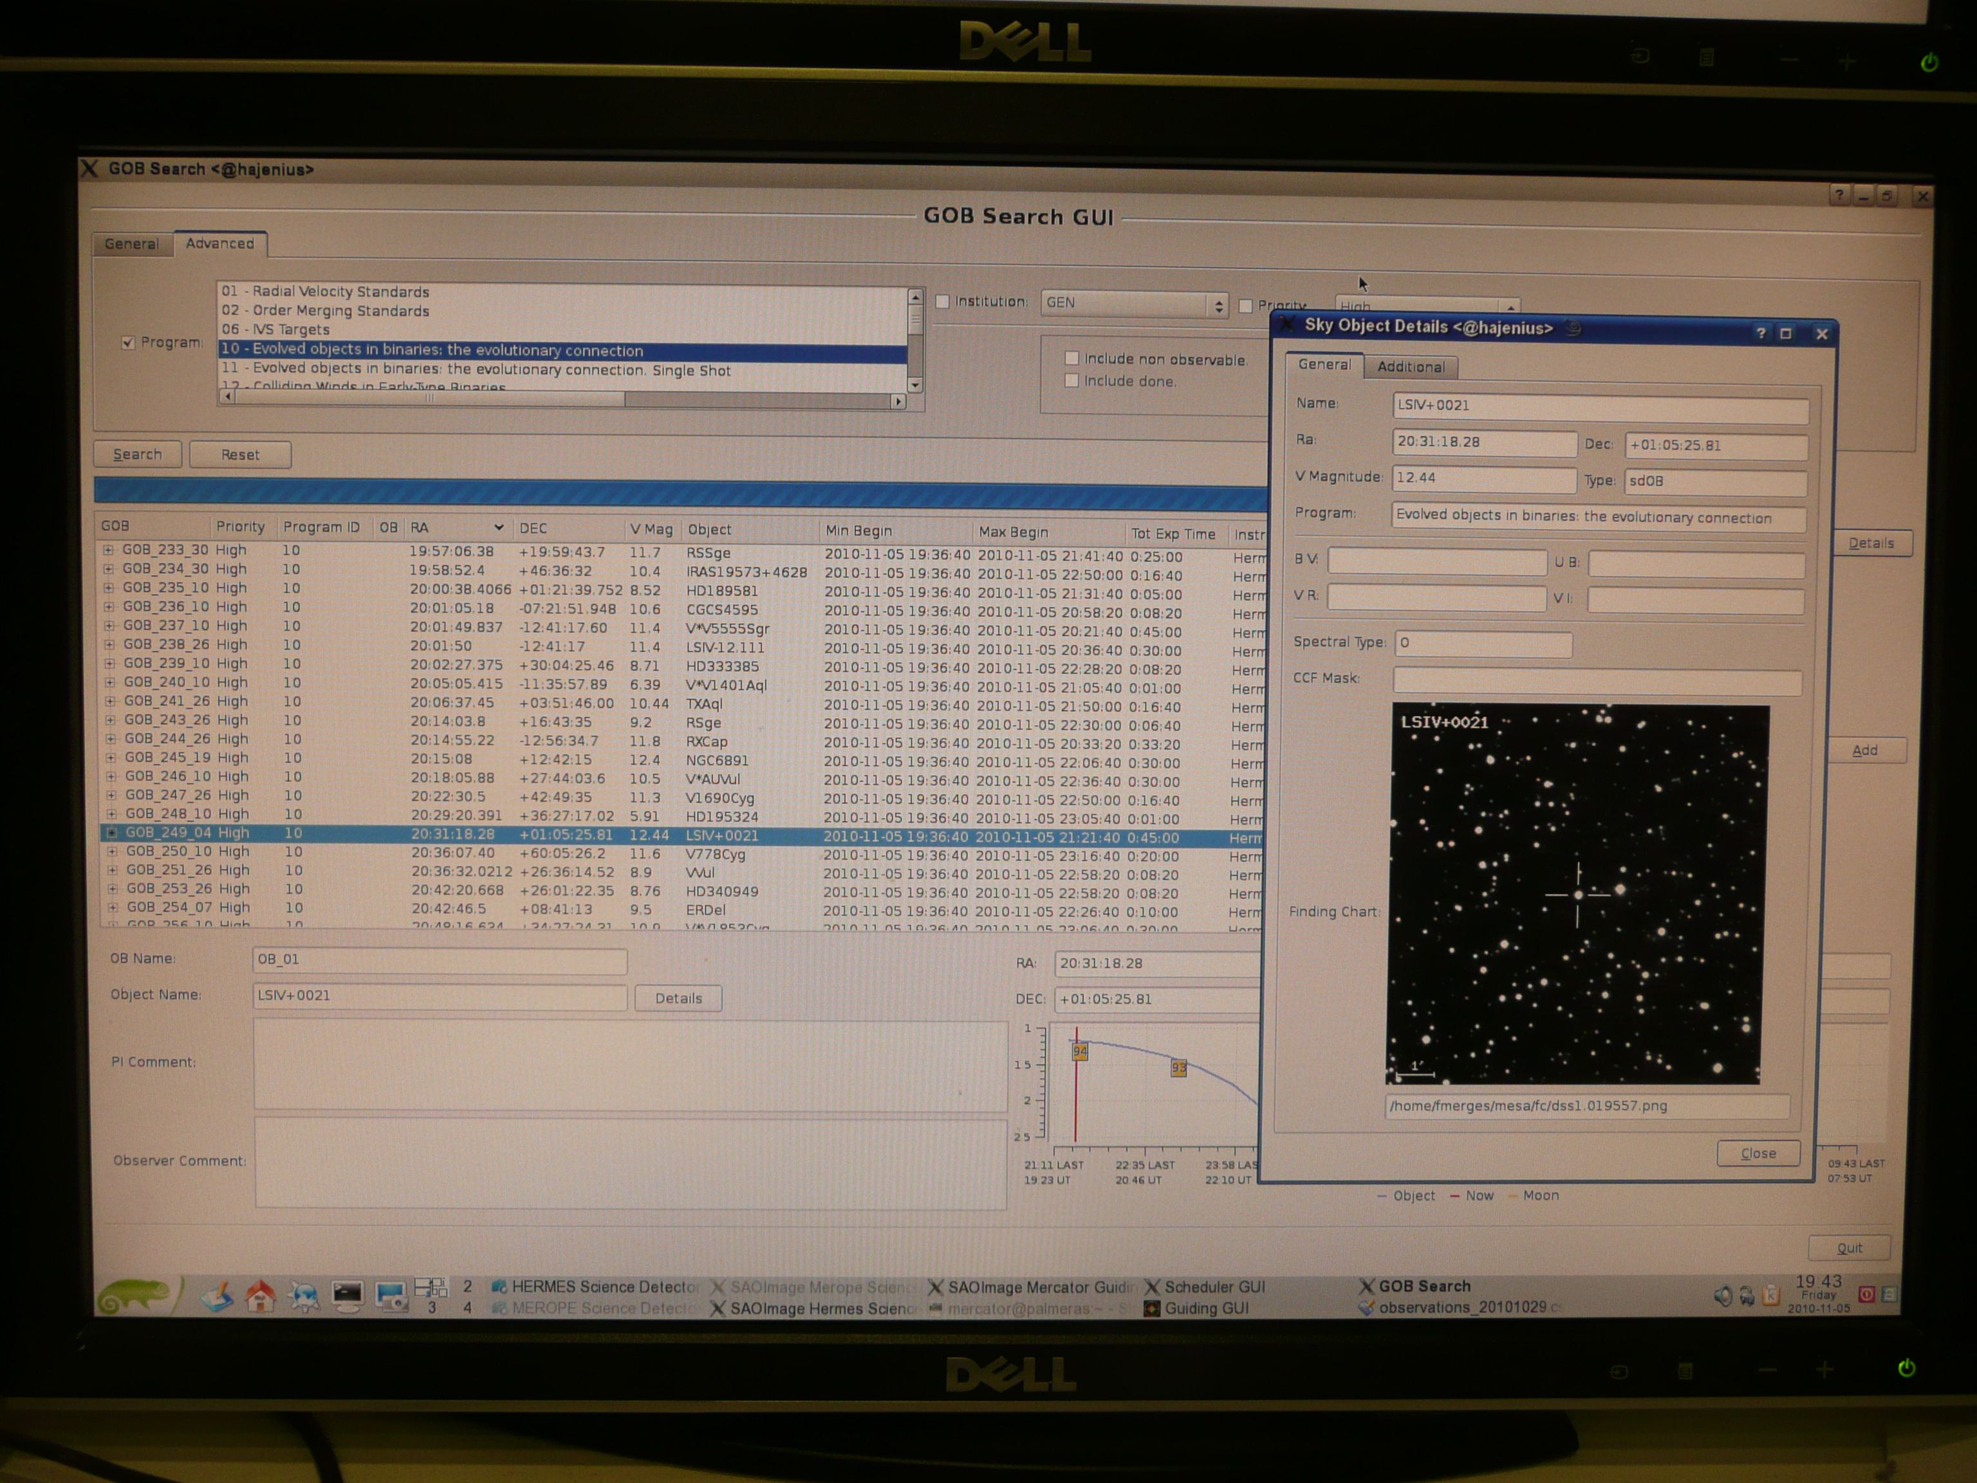
Task: Open the Institution GEN dropdown
Action: 1134,304
